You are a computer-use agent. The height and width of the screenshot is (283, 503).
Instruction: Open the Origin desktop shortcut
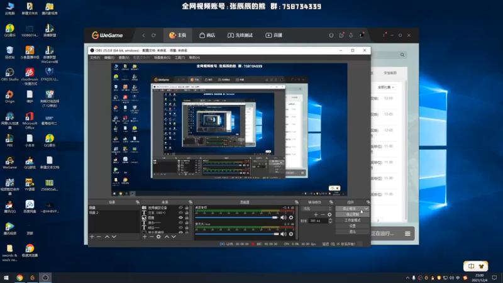9,97
